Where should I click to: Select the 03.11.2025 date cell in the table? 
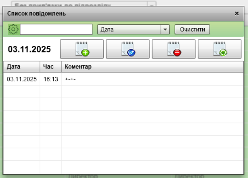[x=22, y=79]
